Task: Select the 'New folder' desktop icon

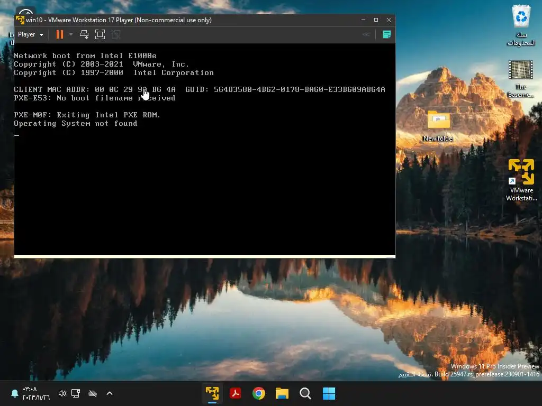Action: (438, 126)
